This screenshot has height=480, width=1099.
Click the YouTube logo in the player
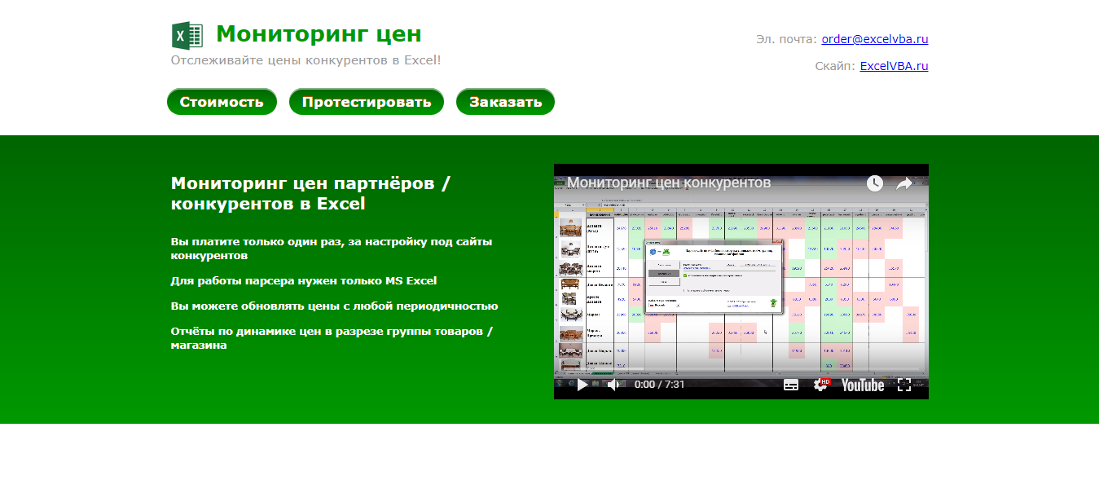point(862,385)
